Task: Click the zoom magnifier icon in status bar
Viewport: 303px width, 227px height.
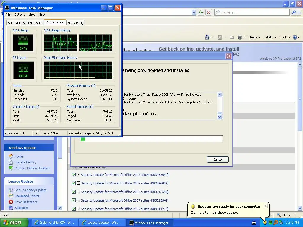Action: click(x=279, y=215)
